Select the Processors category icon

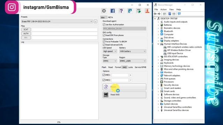click(162, 82)
